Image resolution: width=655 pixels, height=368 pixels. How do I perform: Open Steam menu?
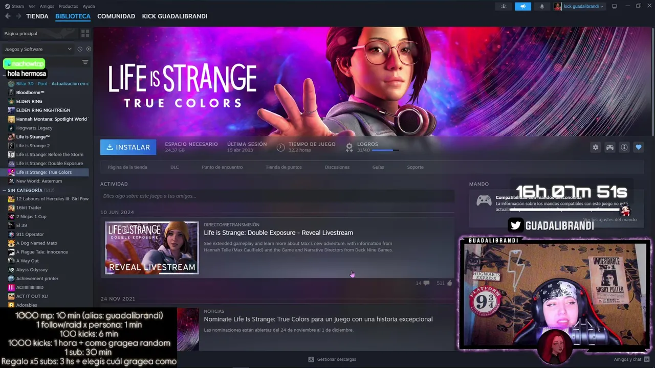pyautogui.click(x=14, y=6)
